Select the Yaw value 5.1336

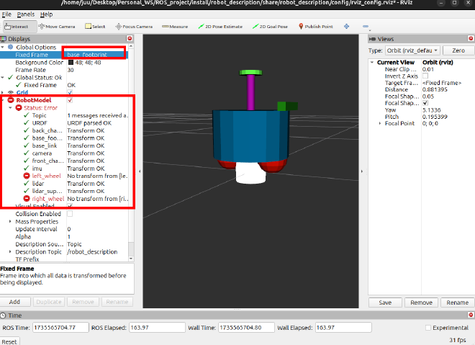tap(431, 110)
